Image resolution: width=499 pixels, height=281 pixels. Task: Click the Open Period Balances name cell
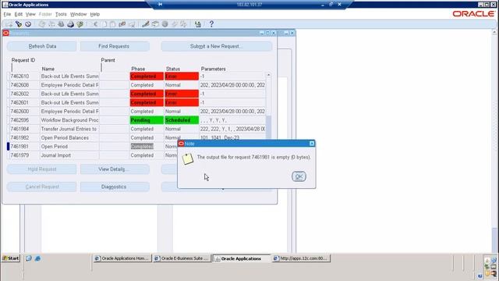click(x=69, y=137)
